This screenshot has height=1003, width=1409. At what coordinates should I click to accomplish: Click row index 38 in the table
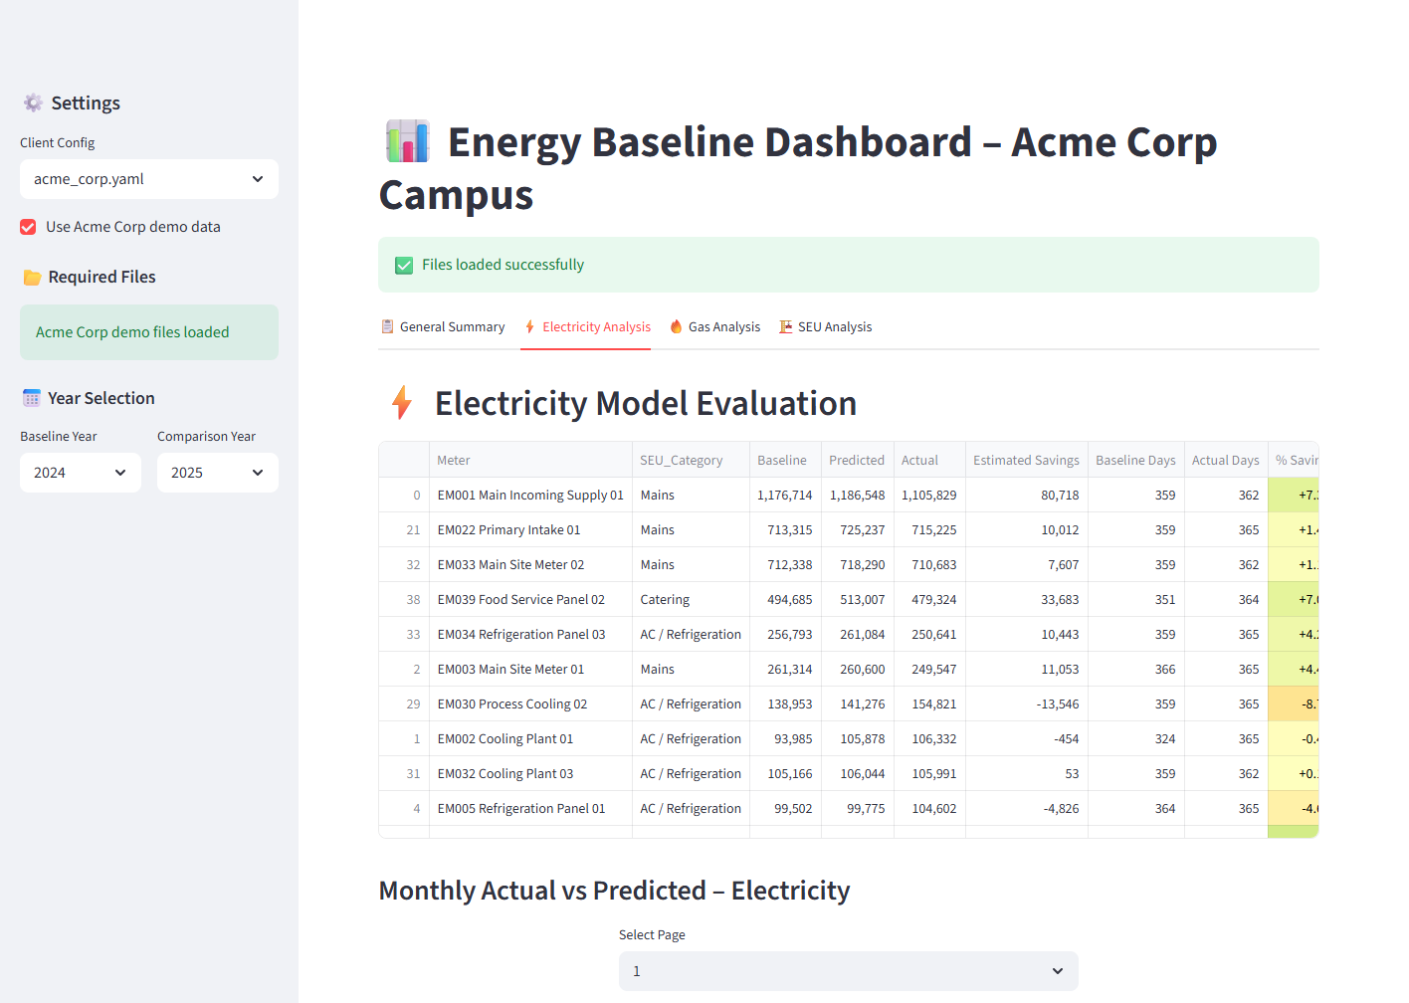pyautogui.click(x=404, y=599)
